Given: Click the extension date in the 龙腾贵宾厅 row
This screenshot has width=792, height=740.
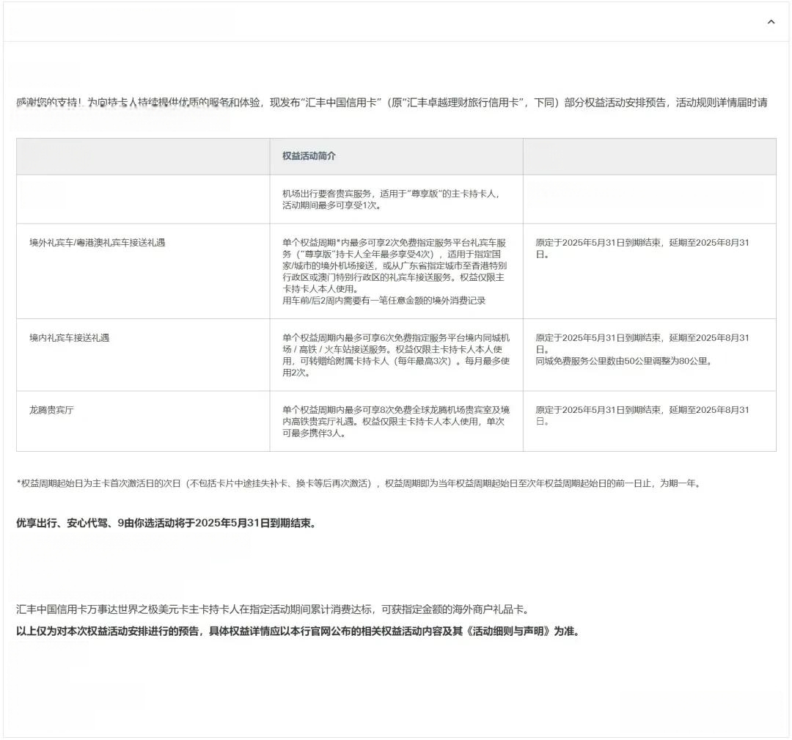Looking at the screenshot, I should 642,416.
